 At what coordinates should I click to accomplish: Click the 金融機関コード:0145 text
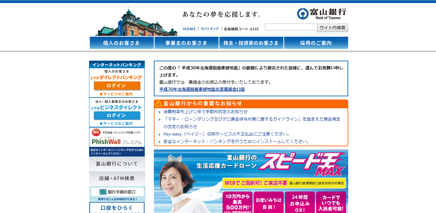(x=241, y=29)
